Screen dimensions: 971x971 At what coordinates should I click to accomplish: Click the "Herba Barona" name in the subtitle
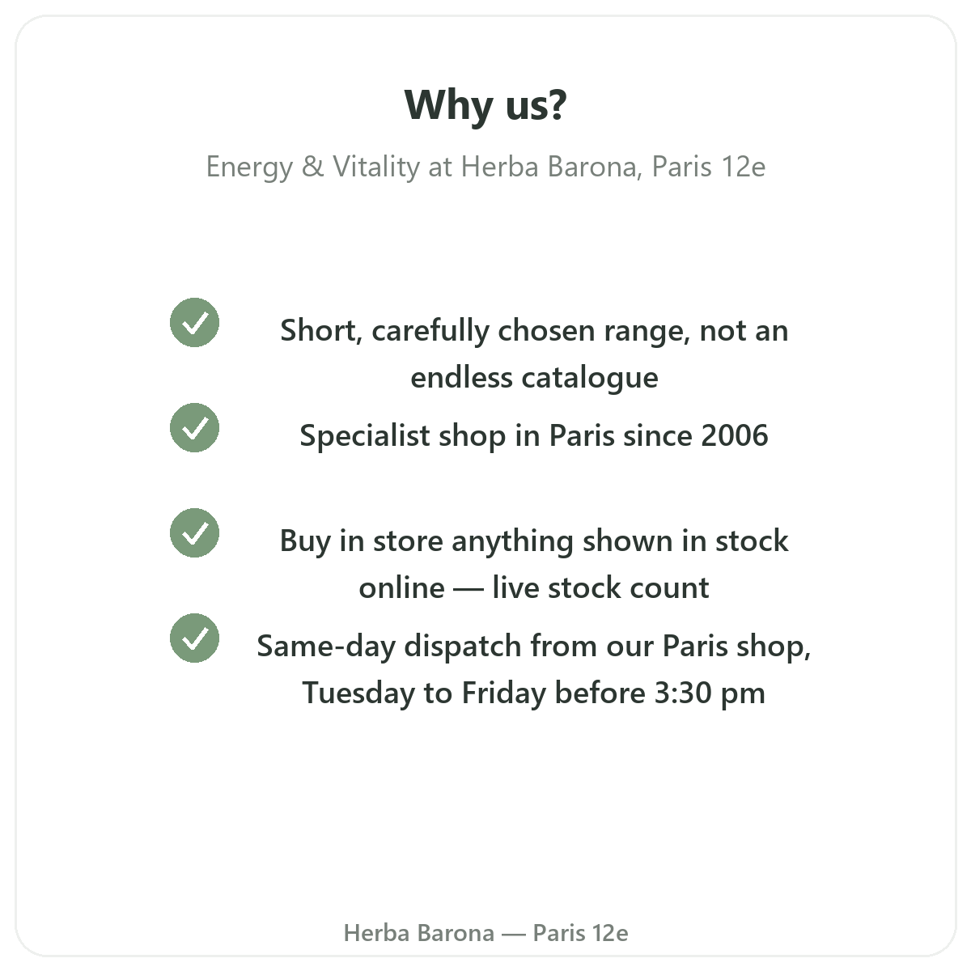[549, 167]
